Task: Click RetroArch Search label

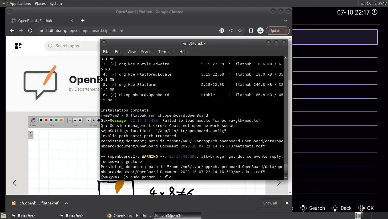Action: pos(317,208)
